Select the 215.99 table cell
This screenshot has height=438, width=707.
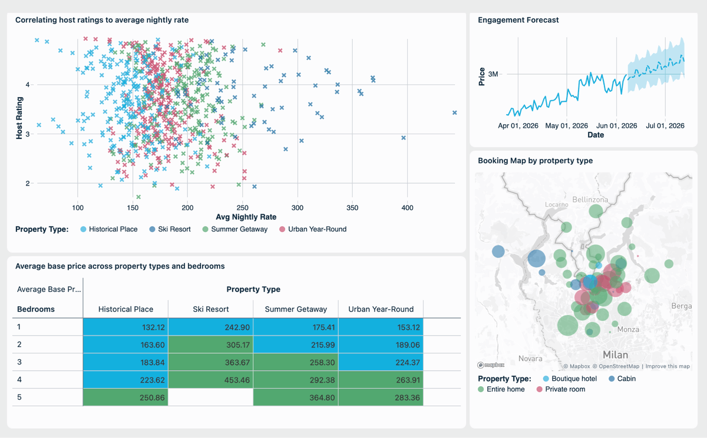point(296,344)
